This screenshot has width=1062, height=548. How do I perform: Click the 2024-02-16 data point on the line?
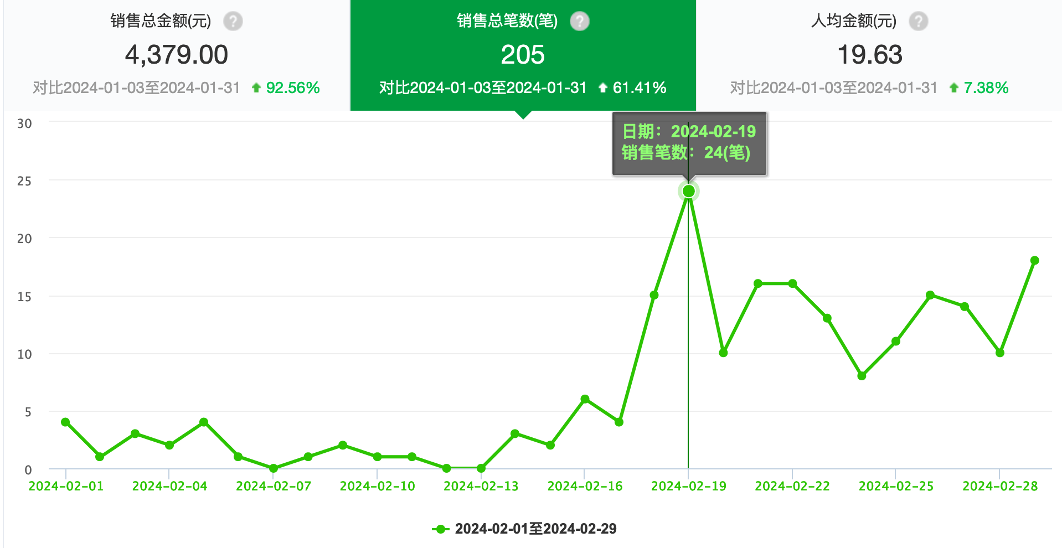[x=585, y=399]
